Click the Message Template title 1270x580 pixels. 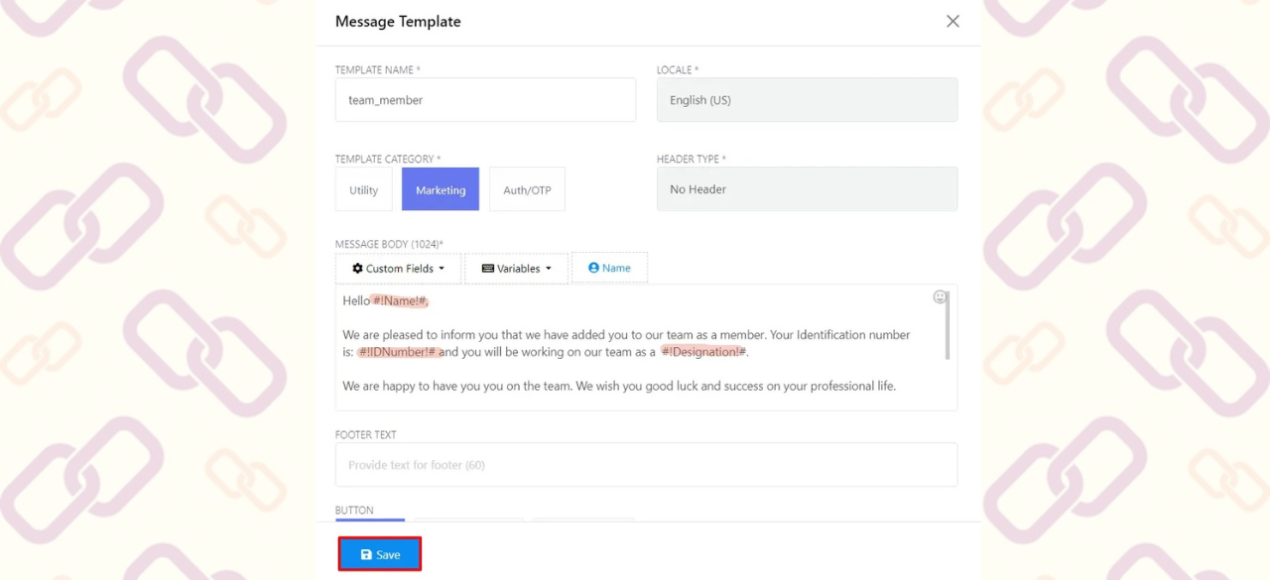click(398, 22)
